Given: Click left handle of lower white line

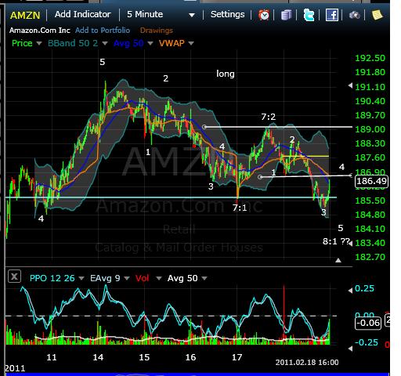Looking at the screenshot, I should (260, 177).
